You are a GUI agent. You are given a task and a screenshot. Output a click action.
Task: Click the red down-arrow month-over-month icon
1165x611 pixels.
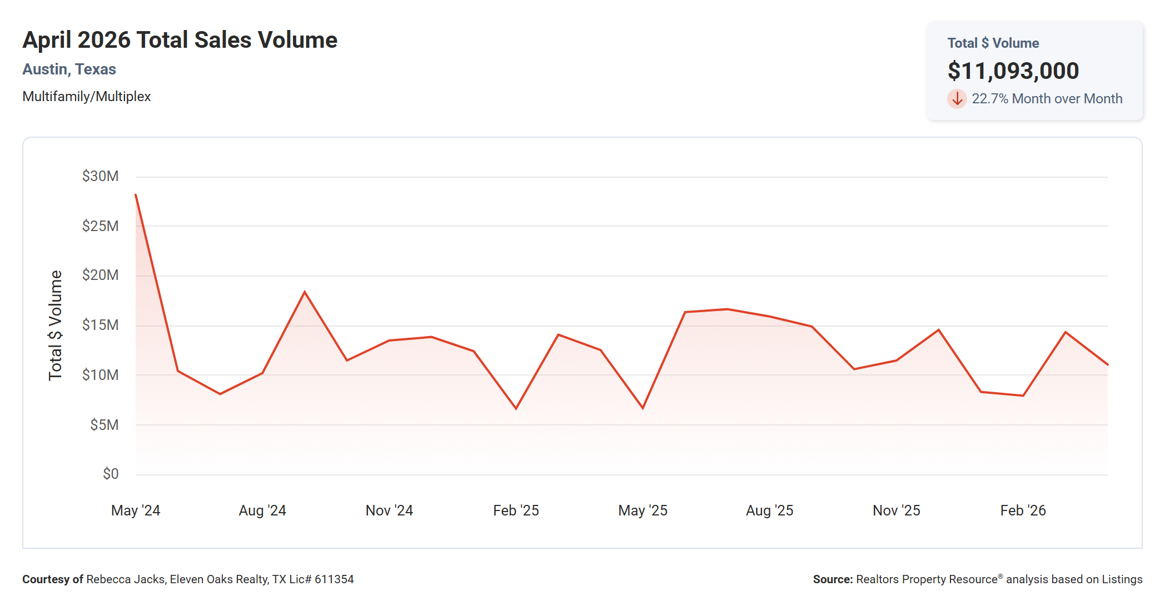[x=957, y=99]
